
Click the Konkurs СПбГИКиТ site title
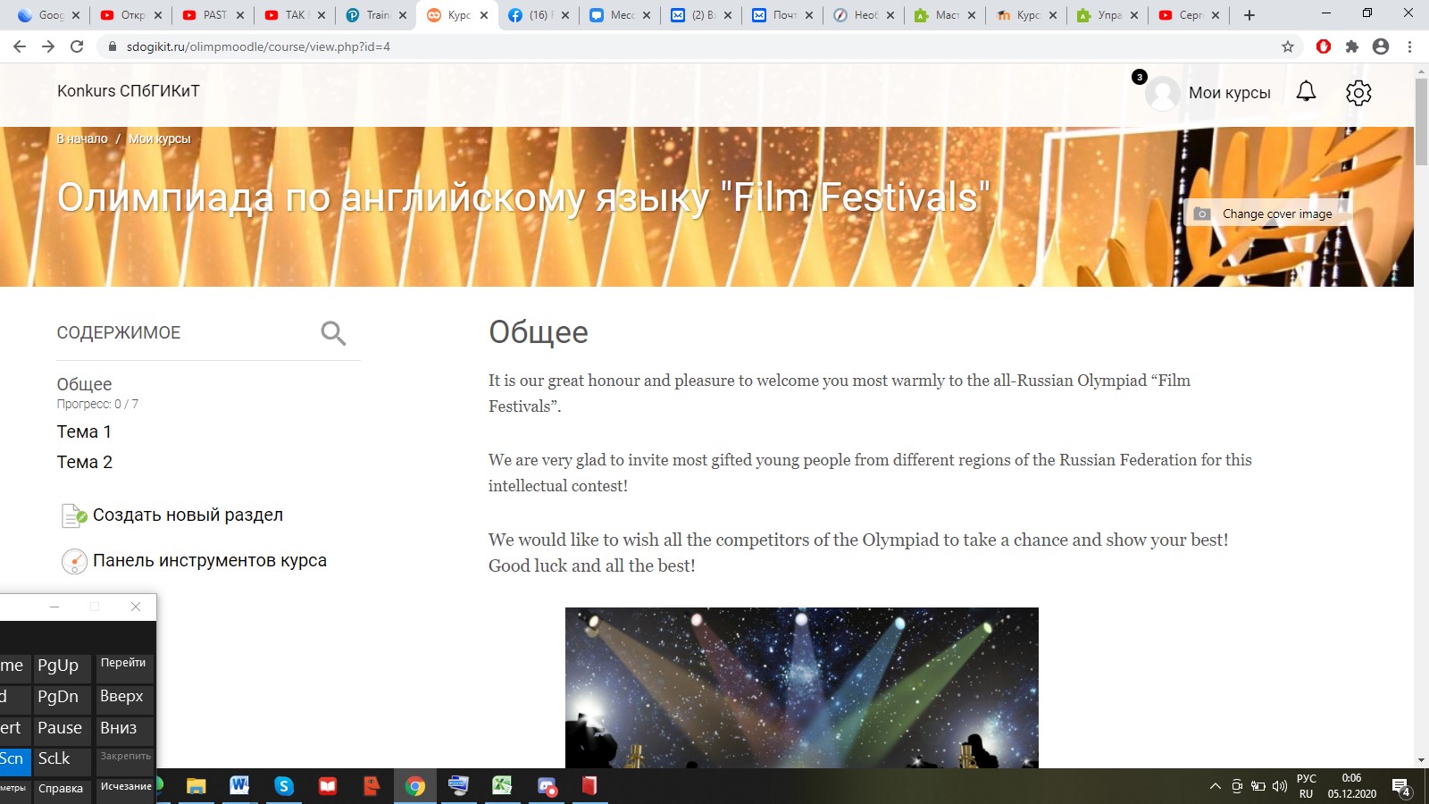[x=129, y=90]
